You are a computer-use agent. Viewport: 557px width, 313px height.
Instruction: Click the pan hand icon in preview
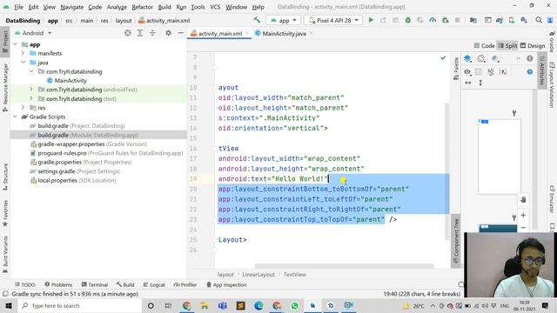pos(523,199)
